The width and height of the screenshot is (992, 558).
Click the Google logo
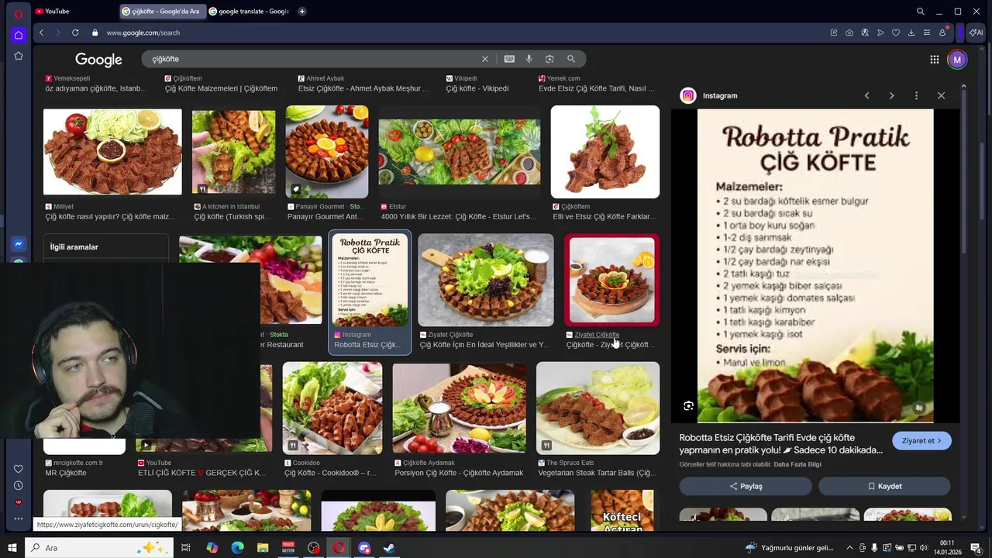(x=98, y=60)
